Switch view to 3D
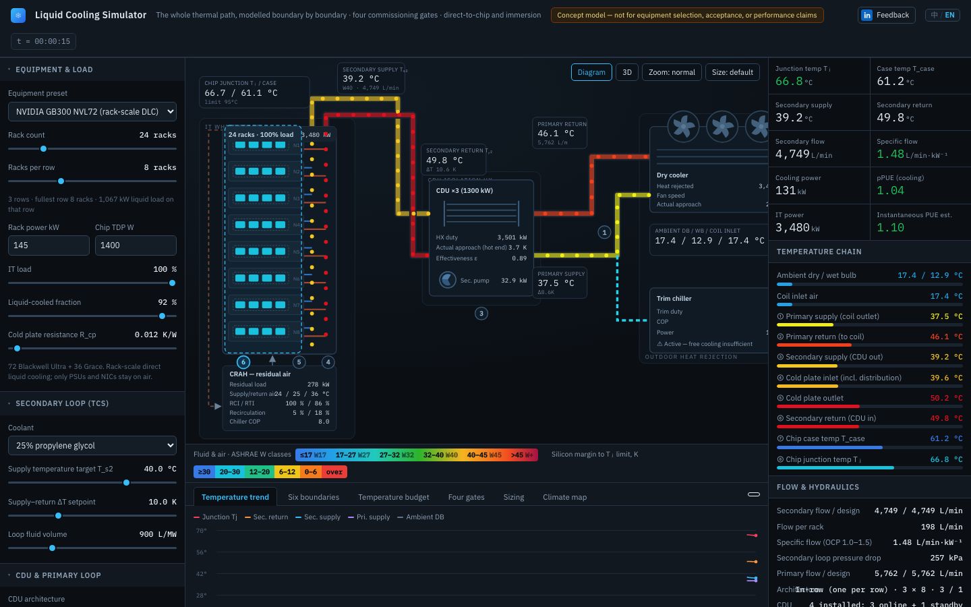 (627, 72)
